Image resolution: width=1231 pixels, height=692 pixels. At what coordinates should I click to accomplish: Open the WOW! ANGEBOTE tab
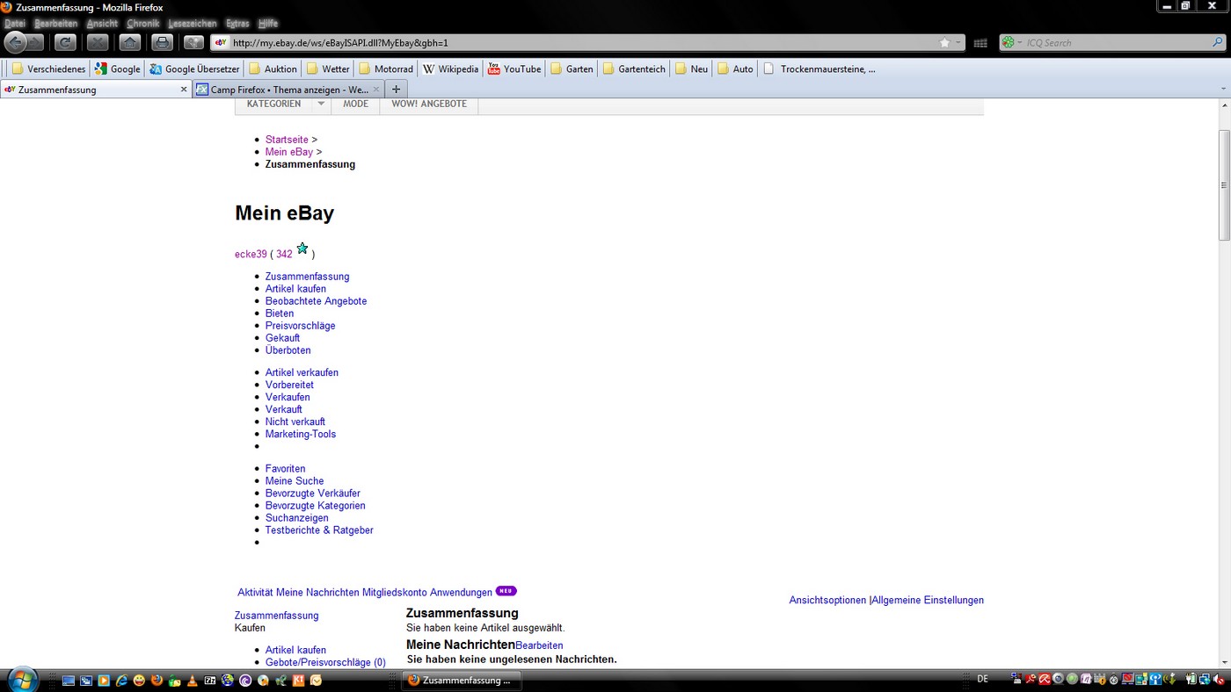(x=429, y=104)
